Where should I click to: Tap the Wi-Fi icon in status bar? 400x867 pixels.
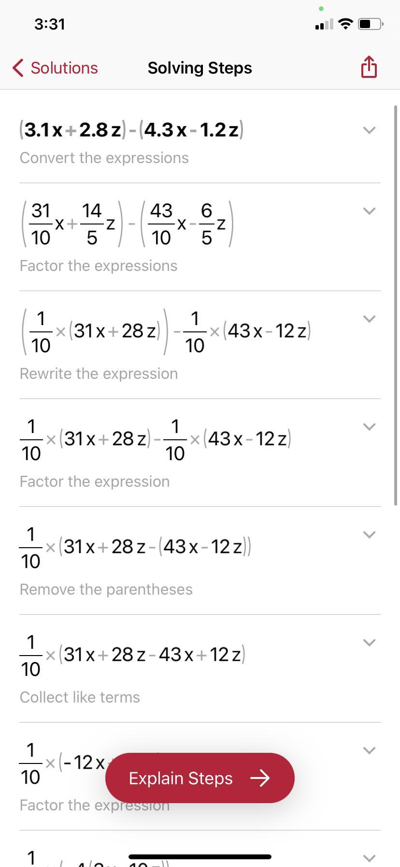pos(345,24)
